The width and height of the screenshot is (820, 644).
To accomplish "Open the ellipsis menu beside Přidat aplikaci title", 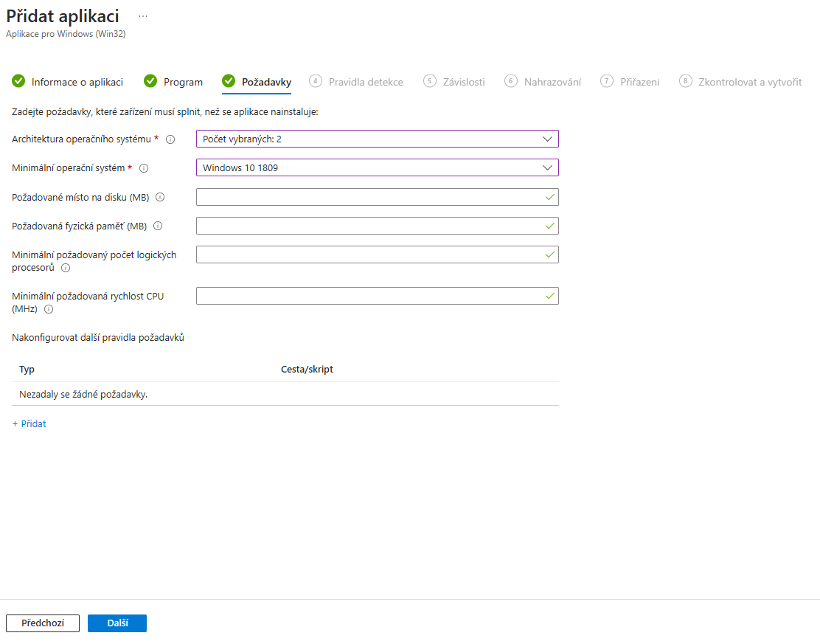I will pos(143,16).
